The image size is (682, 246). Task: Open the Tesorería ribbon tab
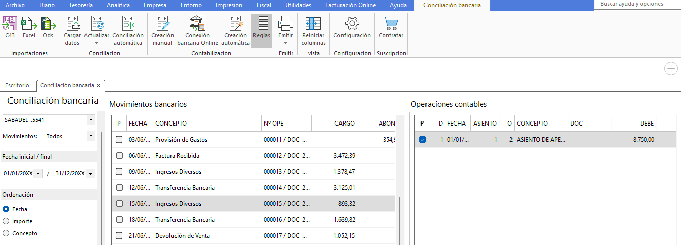coord(80,5)
